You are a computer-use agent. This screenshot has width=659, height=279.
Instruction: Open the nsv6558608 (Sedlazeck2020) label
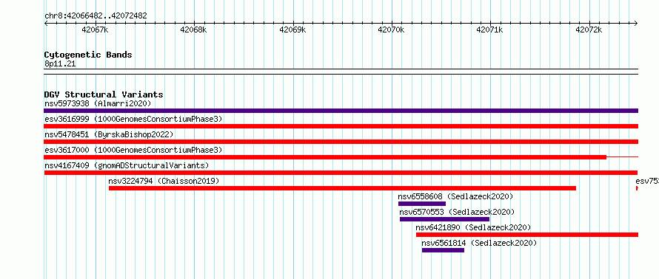(455, 196)
